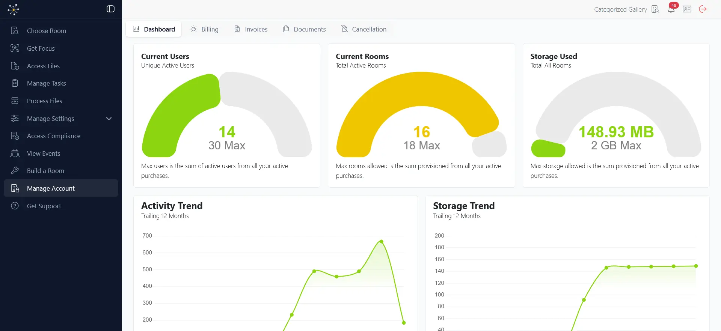Open the Documents tab
721x331 pixels.
304,29
